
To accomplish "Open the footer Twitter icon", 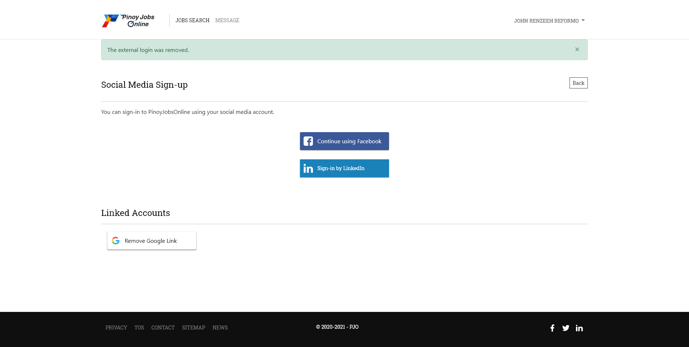I will point(566,328).
